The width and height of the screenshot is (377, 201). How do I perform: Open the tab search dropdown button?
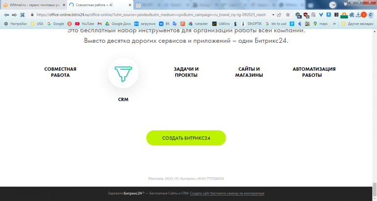[332, 5]
